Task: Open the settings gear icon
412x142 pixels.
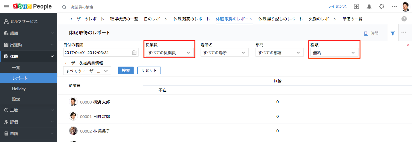Action: point(382,7)
